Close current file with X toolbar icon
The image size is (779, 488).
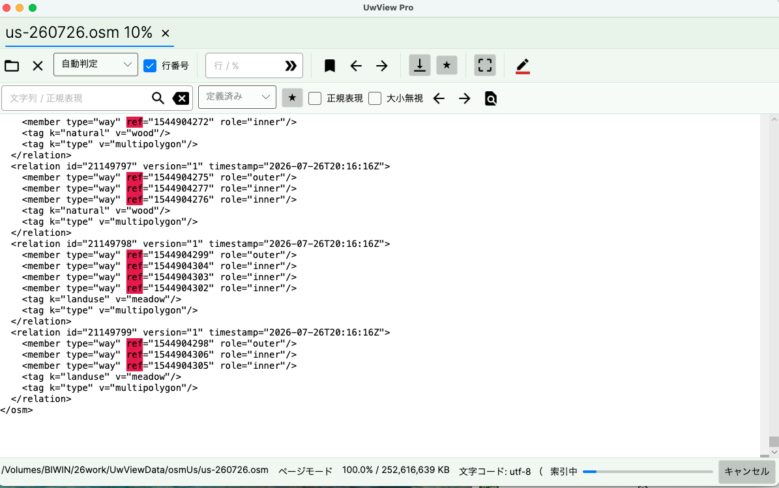[38, 66]
